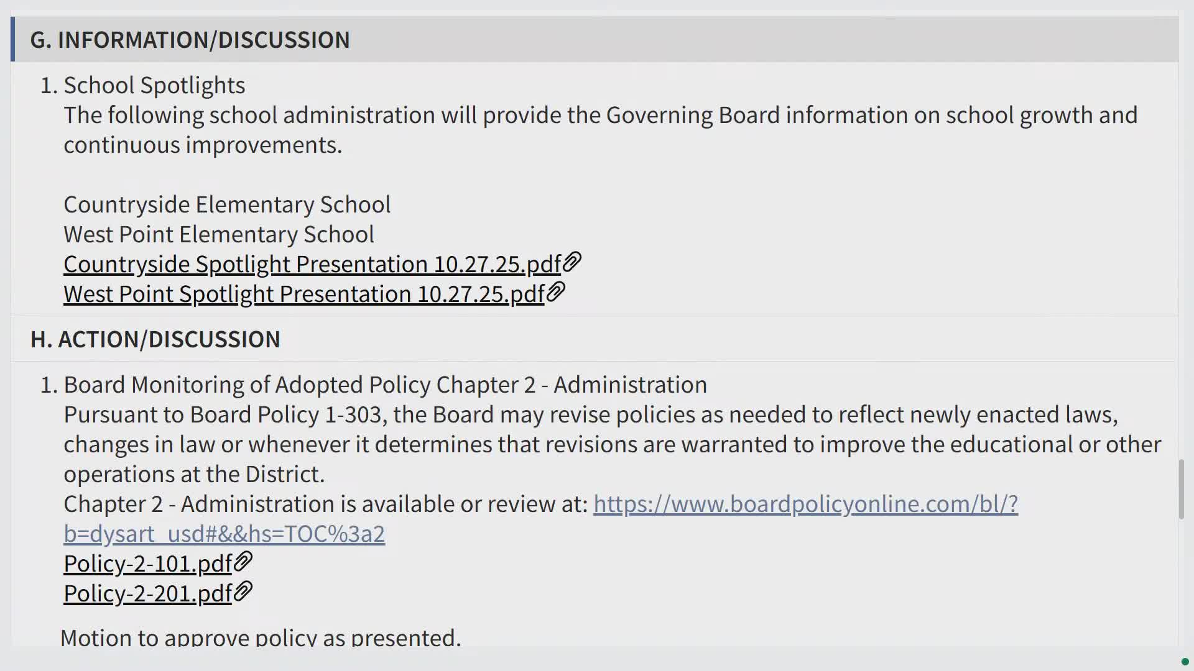Open West Point Spotlight Presentation 10.27.25.pdf
This screenshot has width=1194, height=671.
click(304, 294)
